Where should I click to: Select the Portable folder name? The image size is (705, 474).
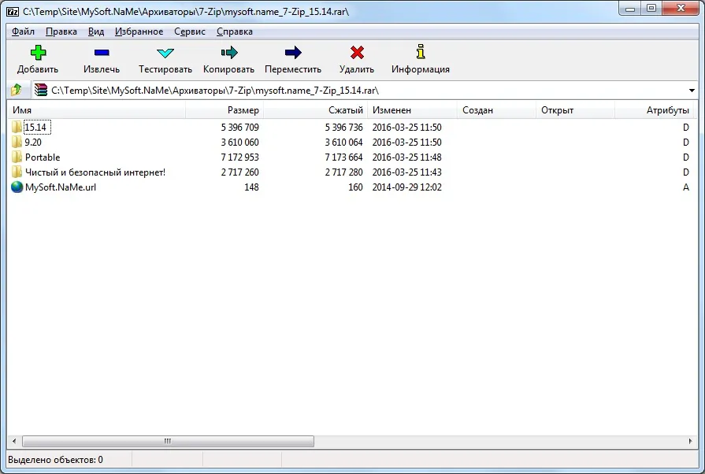click(43, 157)
